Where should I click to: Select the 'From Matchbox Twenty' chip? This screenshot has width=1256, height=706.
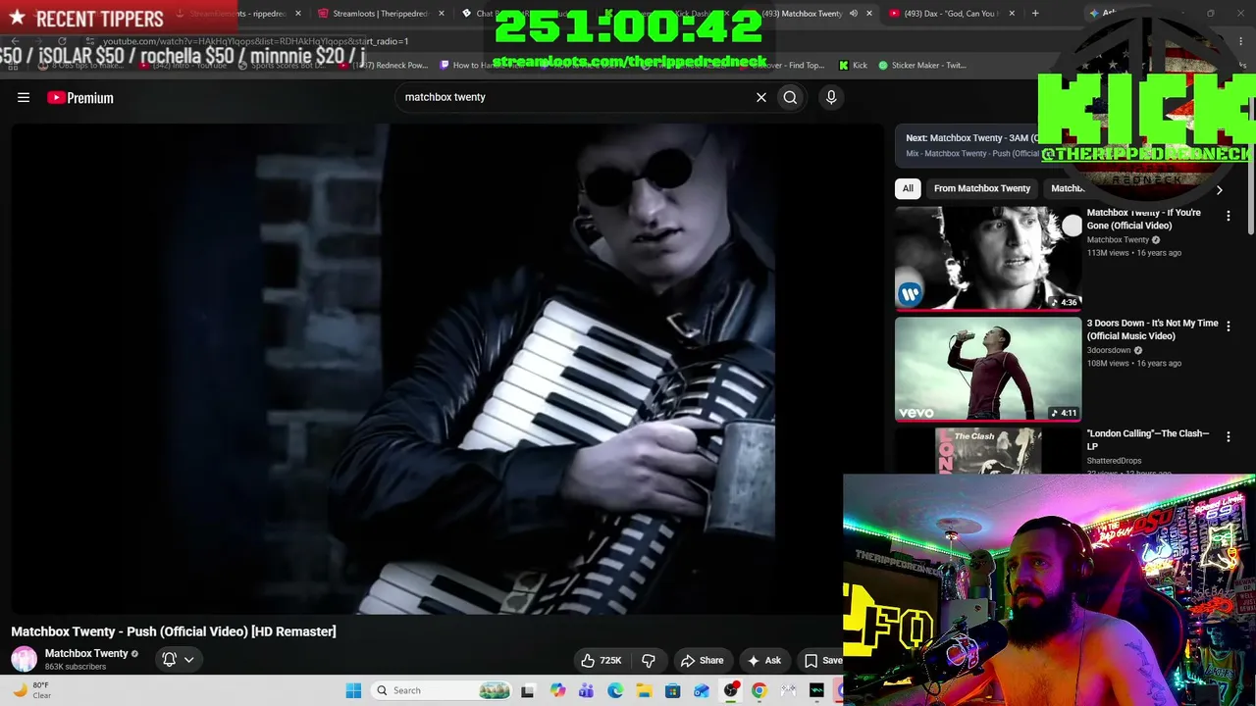tap(982, 188)
